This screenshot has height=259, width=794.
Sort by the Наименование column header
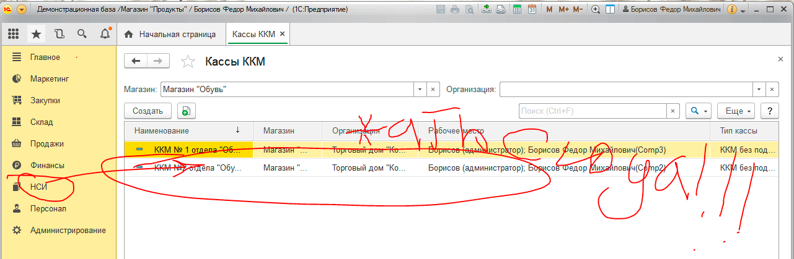point(188,130)
